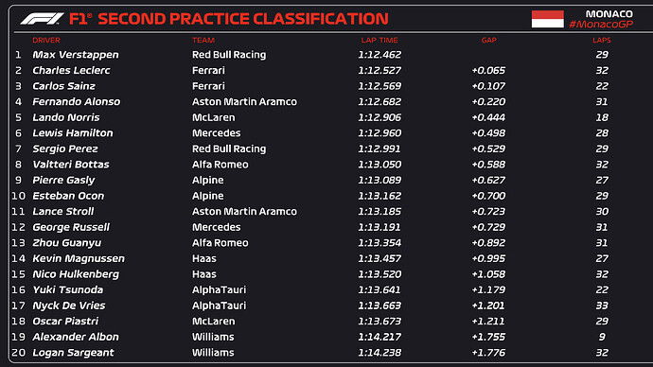Image resolution: width=653 pixels, height=367 pixels.
Task: Select Max Verstappen's driver name
Action: click(x=76, y=55)
